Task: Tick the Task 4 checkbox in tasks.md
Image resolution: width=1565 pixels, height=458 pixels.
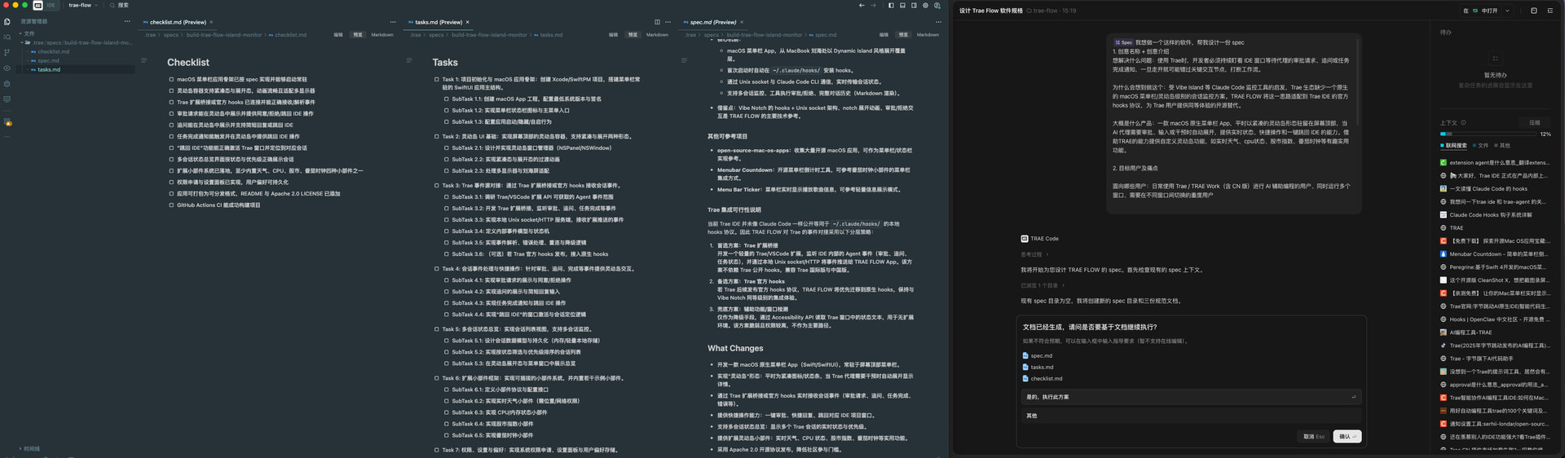Action: pyautogui.click(x=437, y=269)
